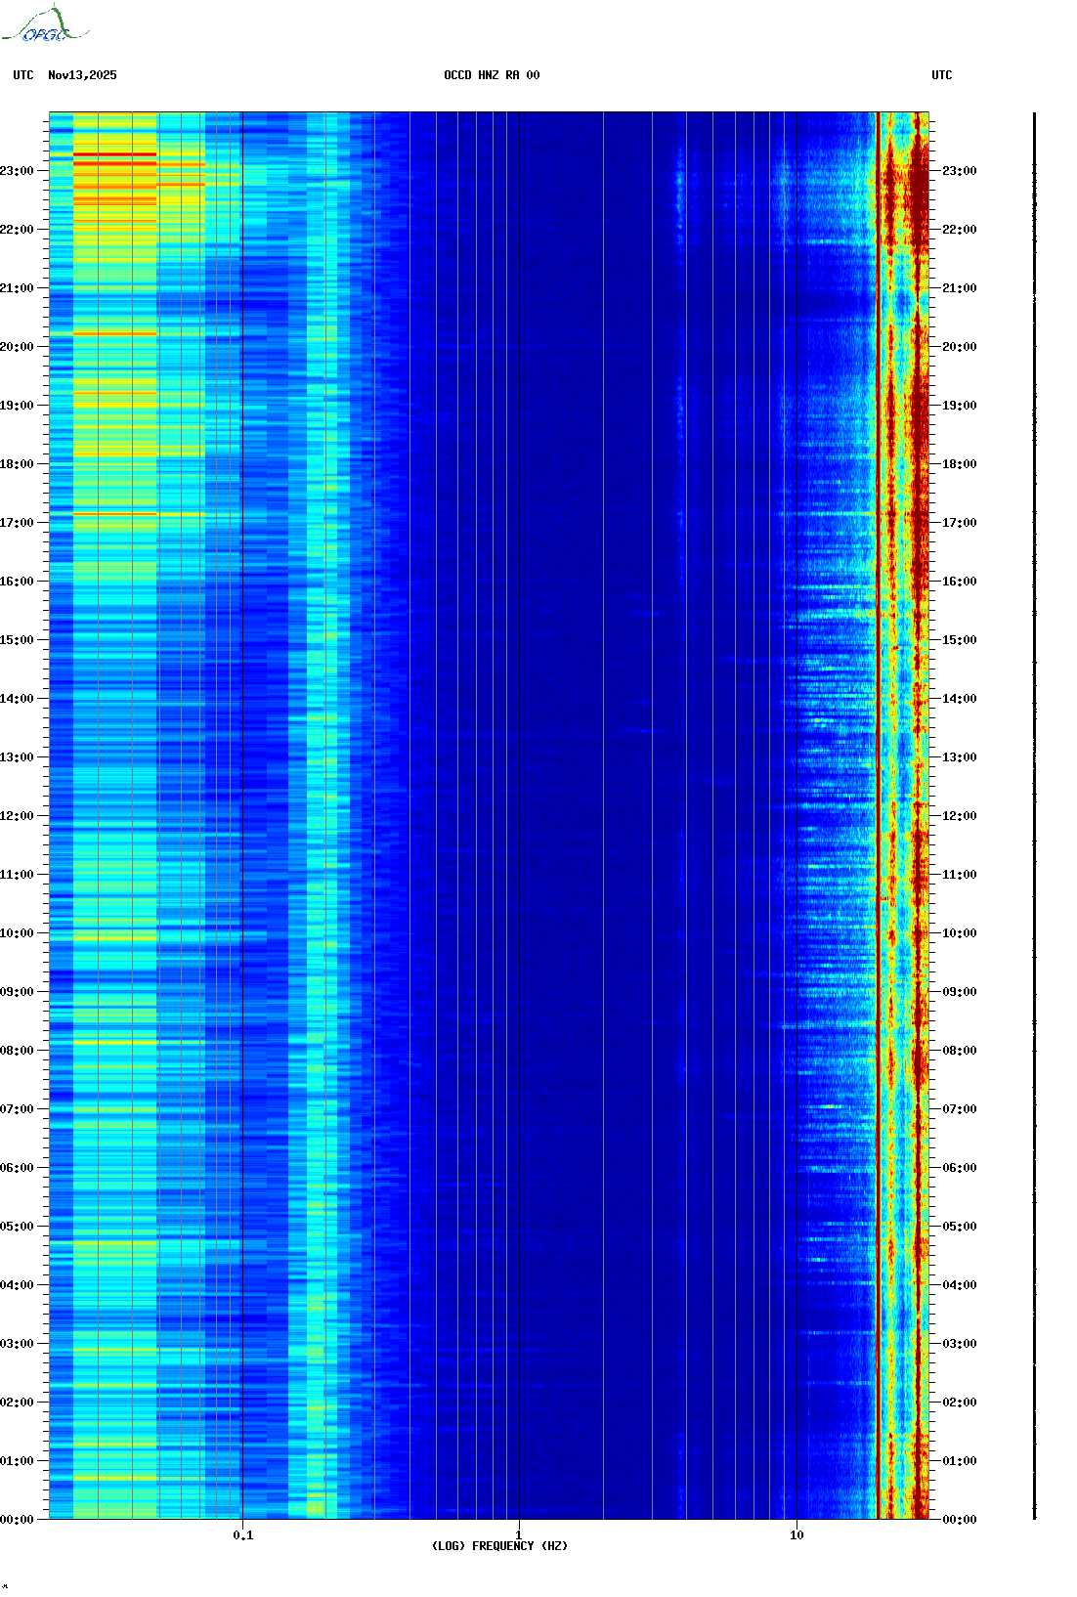Image resolution: width=1077 pixels, height=1597 pixels.
Task: Click the right 17:00 time label
Action: (x=959, y=523)
